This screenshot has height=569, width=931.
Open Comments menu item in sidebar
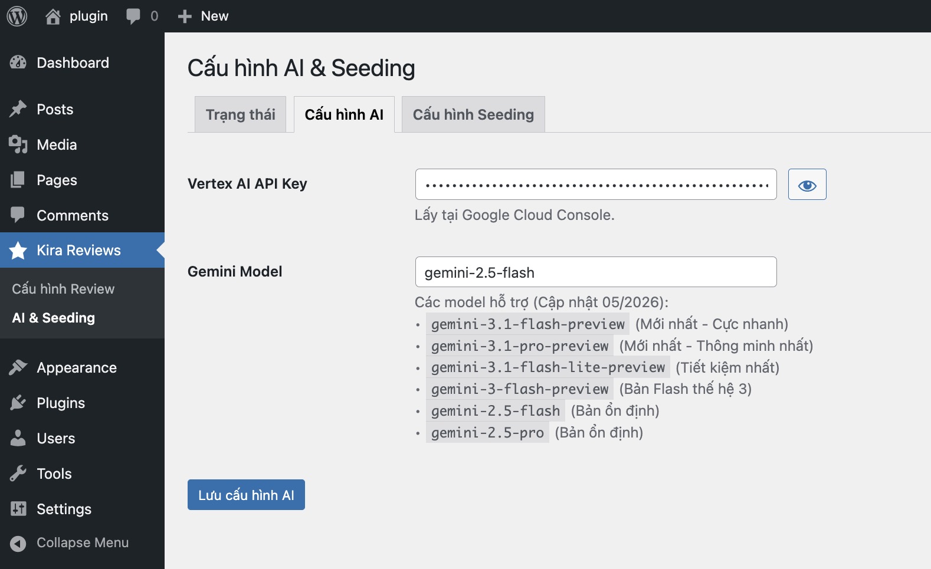pos(82,215)
